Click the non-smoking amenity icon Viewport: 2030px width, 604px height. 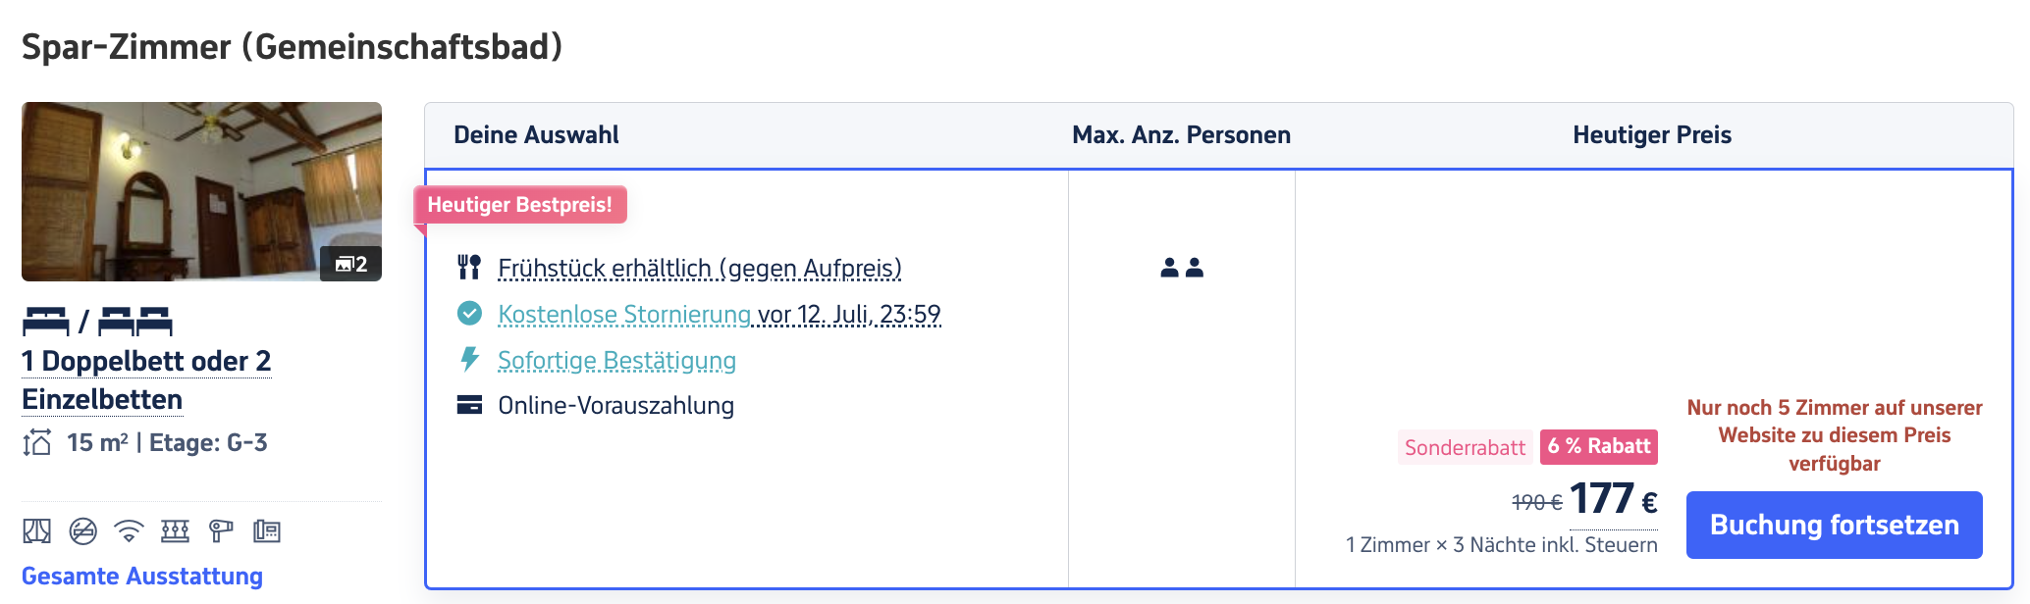click(x=83, y=531)
